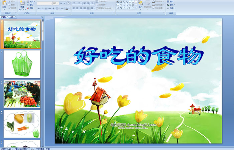Select slide 2 green basket thumbnail
Viewport: 234px width, 150px height.
[x=22, y=64]
